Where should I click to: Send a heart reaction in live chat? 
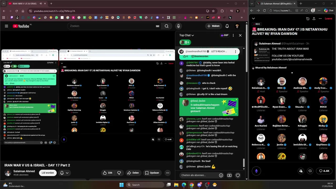(238, 175)
